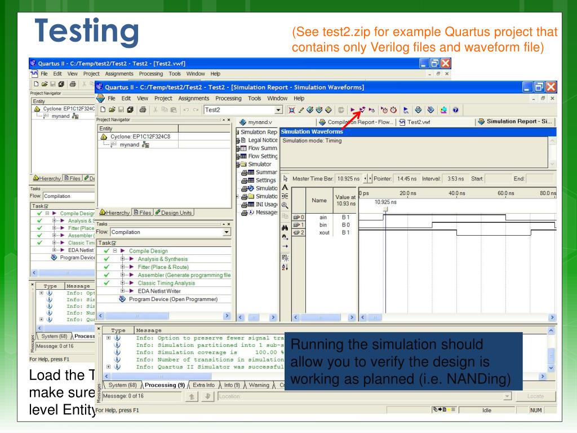The image size is (577, 433).
Task: Click the master time bar handle at 10.925 ns
Action: pos(385,209)
